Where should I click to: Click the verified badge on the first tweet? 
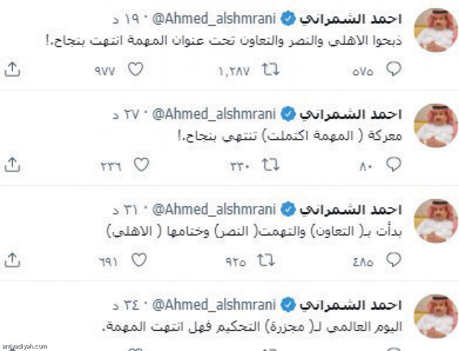(x=288, y=17)
